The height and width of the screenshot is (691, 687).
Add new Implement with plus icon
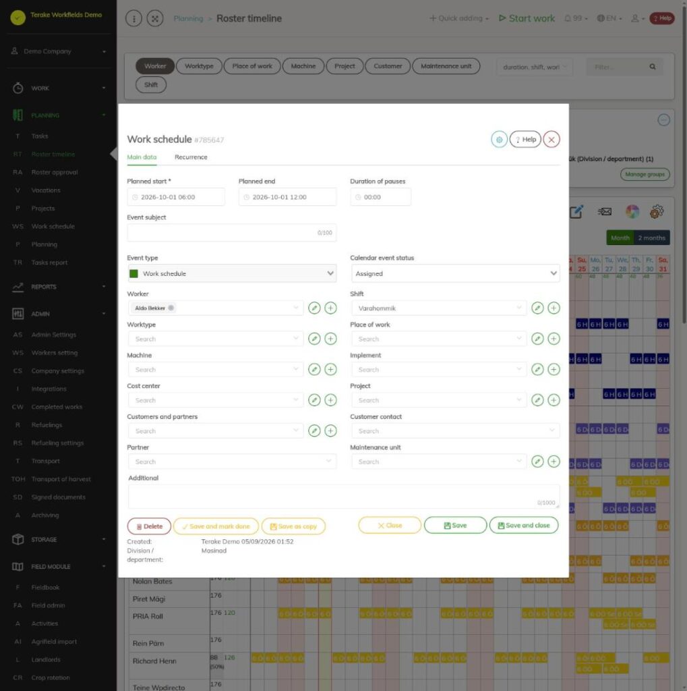pyautogui.click(x=554, y=369)
